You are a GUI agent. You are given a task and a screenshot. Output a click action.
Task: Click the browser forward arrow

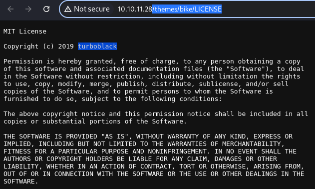28,9
